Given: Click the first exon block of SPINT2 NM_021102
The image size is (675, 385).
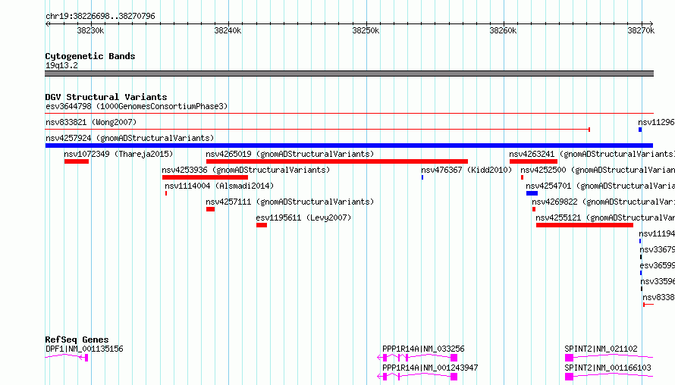Looking at the screenshot, I should (x=569, y=358).
